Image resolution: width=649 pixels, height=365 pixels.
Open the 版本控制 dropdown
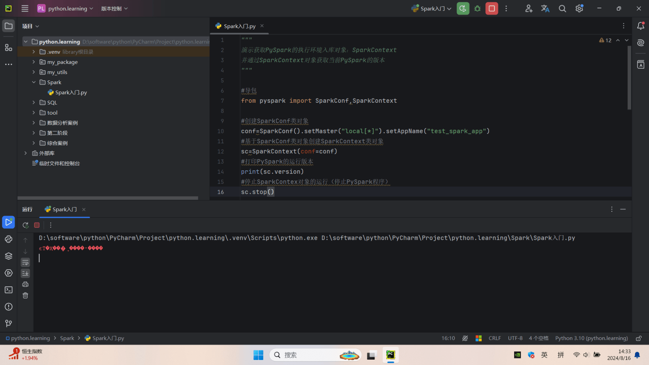(114, 8)
